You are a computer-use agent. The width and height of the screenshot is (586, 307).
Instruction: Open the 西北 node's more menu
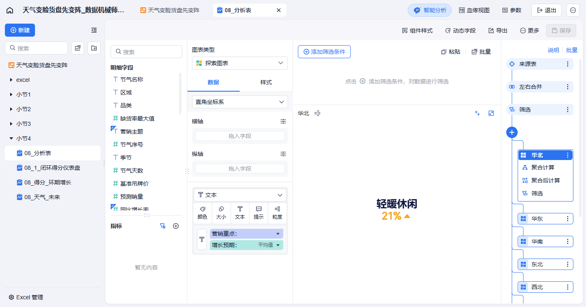pyautogui.click(x=568, y=287)
